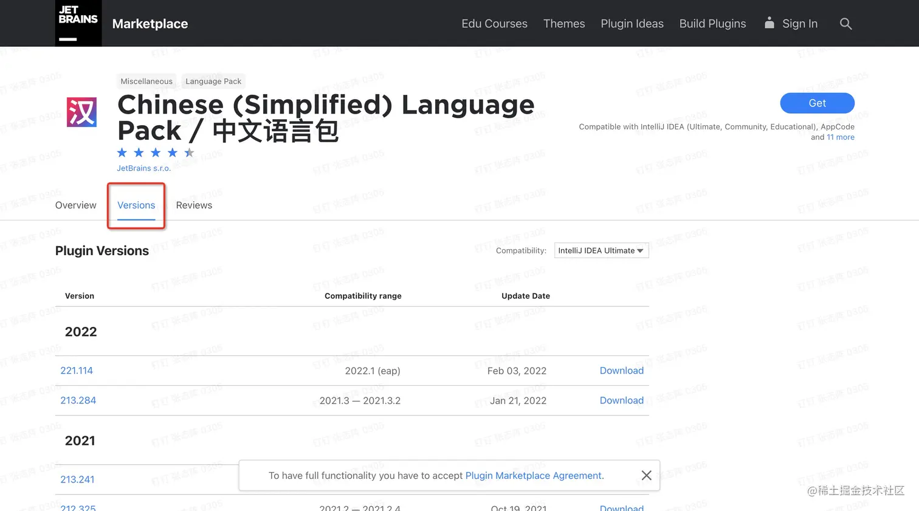Click the Sign In user icon
919x511 pixels.
[769, 23]
